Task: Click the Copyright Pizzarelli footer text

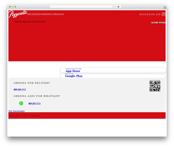Action: tap(24, 115)
